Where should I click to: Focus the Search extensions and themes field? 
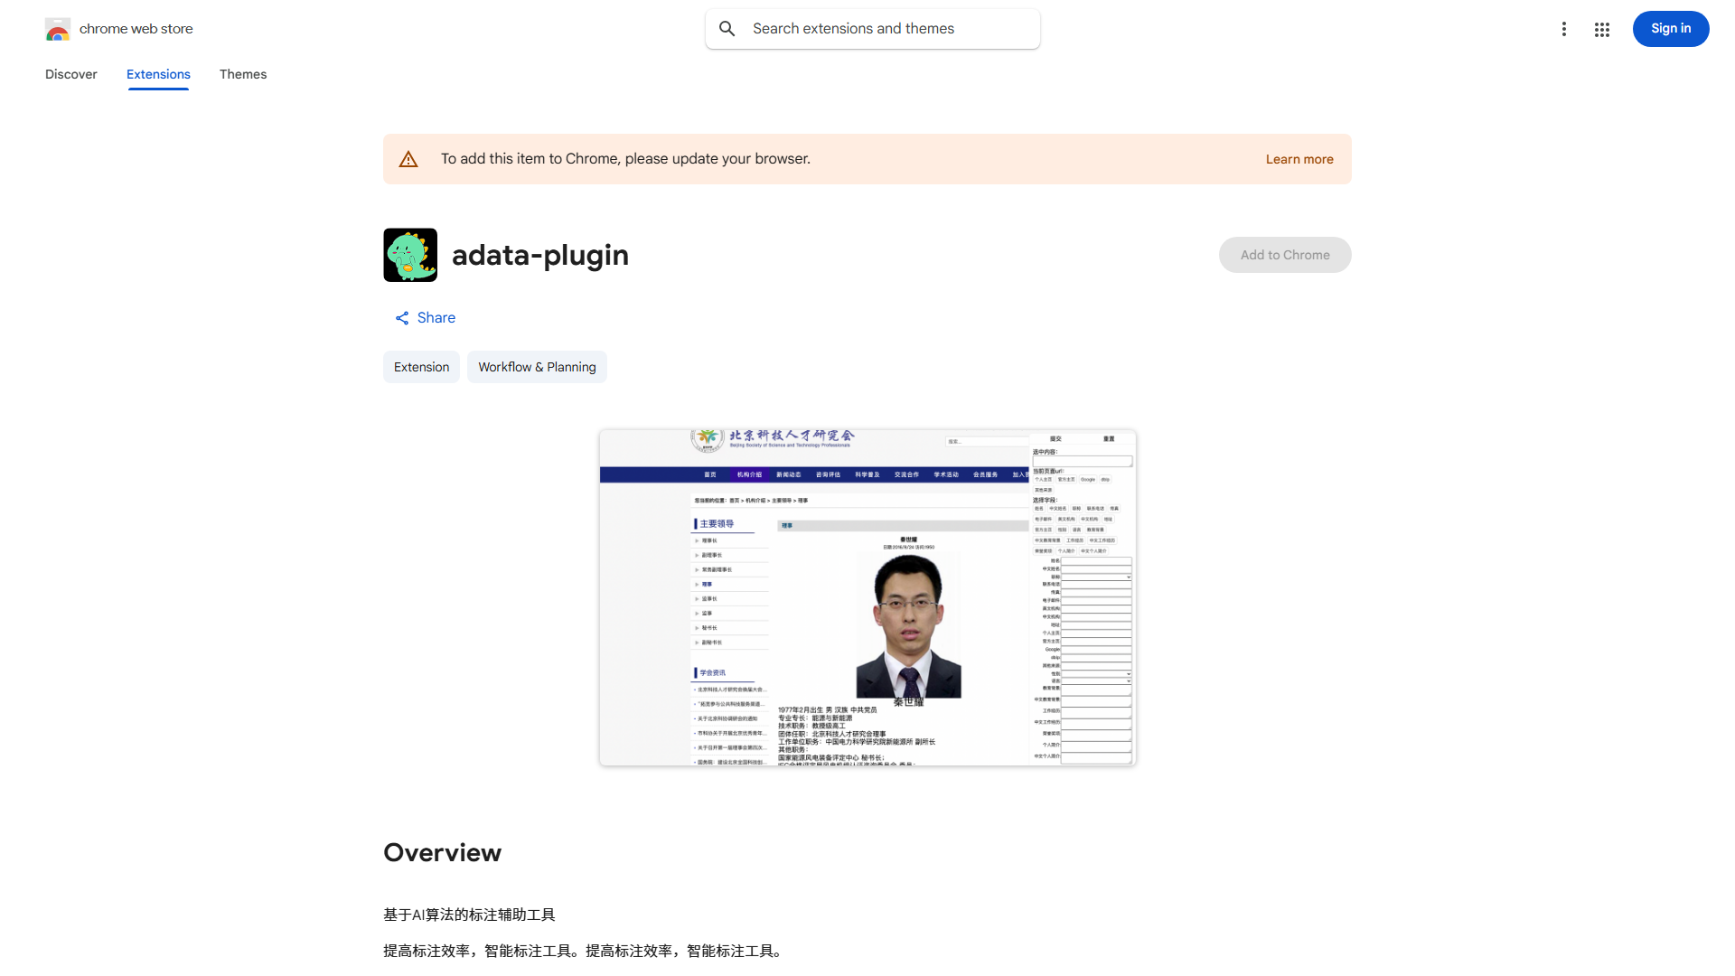[890, 29]
